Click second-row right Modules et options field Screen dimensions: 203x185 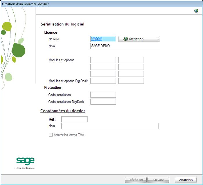[x=131, y=67]
